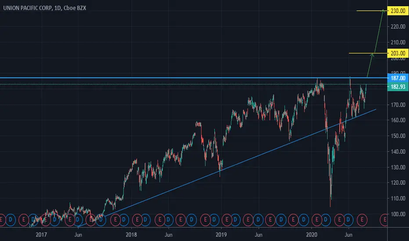
Task: Open dividend marker above Jun 2020 label
Action: (x=348, y=220)
